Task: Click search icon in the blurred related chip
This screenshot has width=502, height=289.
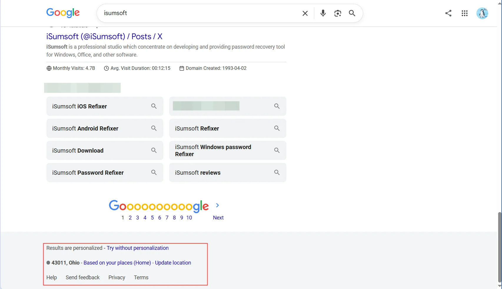Action: (x=277, y=106)
